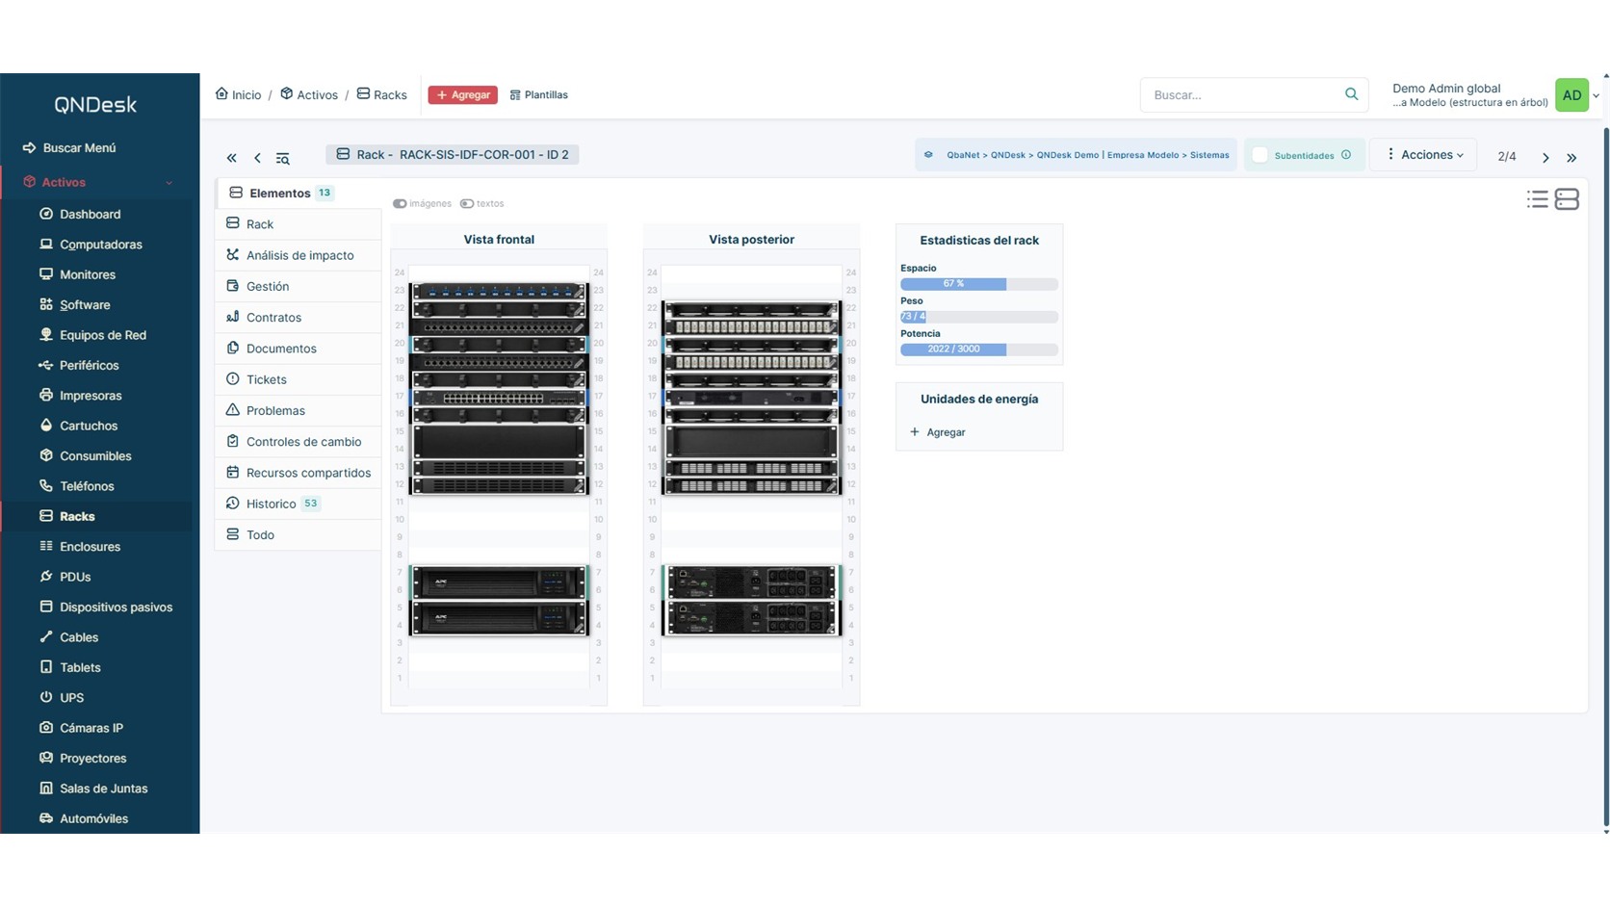Collapse the Activos sidebar section
This screenshot has height=906, width=1610.
click(169, 183)
